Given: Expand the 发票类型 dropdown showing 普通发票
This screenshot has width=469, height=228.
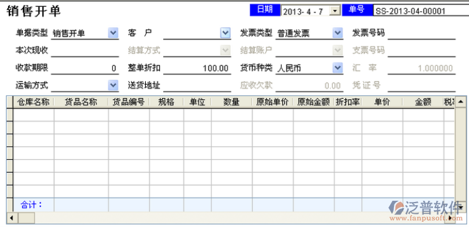Looking at the screenshot, I should tap(337, 33).
